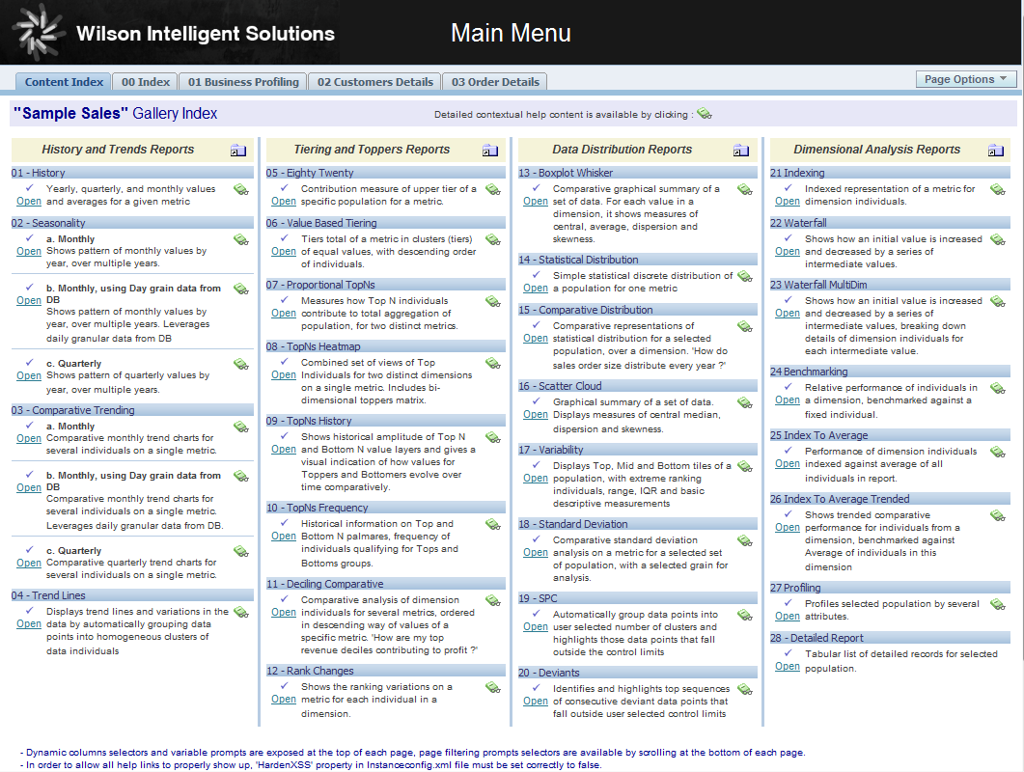The image size is (1024, 772).
Task: Switch to the 01 Business Profiling tab
Action: click(243, 82)
